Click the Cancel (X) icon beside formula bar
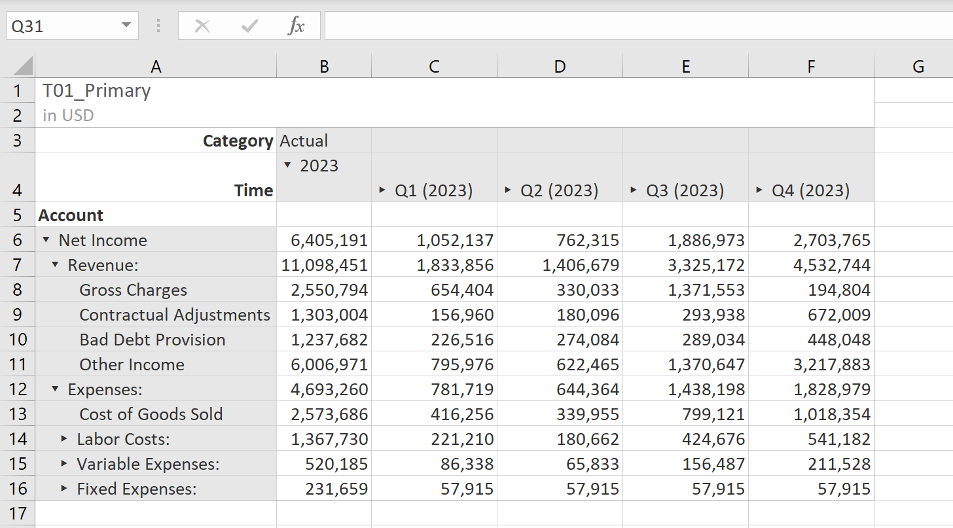 pyautogui.click(x=203, y=27)
